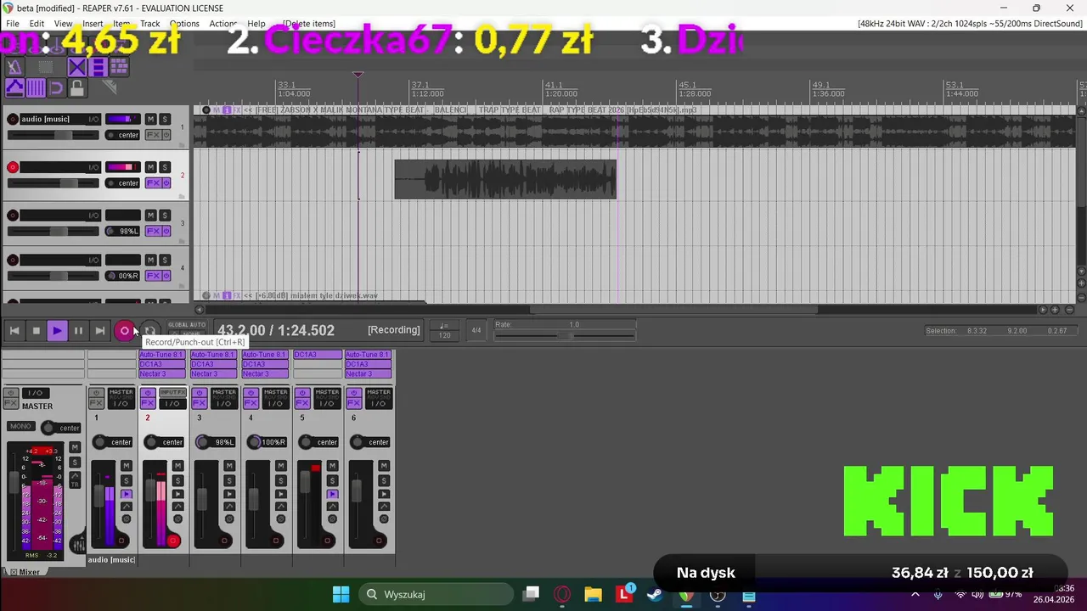1087x611 pixels.
Task: Click the Wyszukaj taskbar search box
Action: [436, 594]
